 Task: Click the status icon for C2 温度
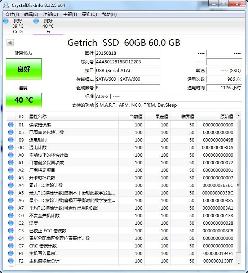(x=11, y=223)
